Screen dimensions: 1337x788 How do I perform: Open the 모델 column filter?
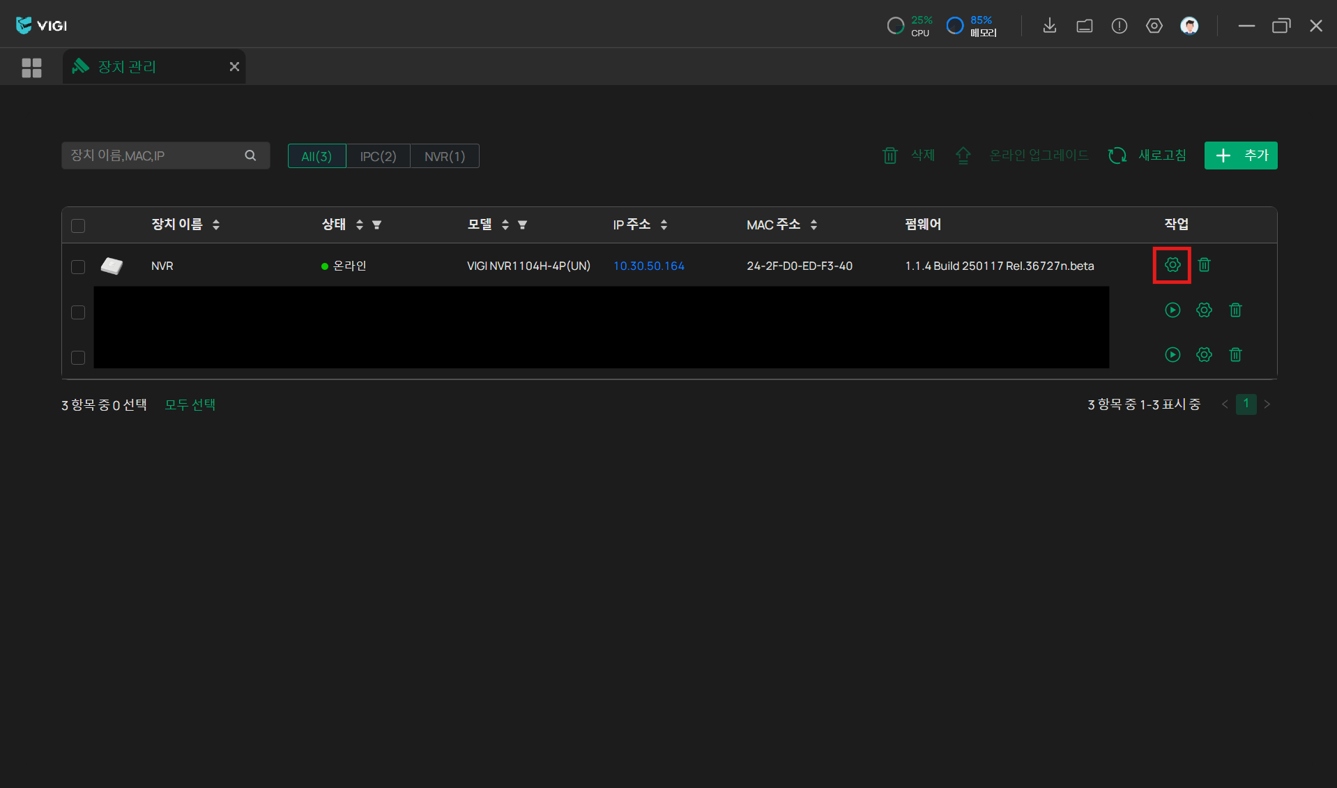[x=522, y=225]
